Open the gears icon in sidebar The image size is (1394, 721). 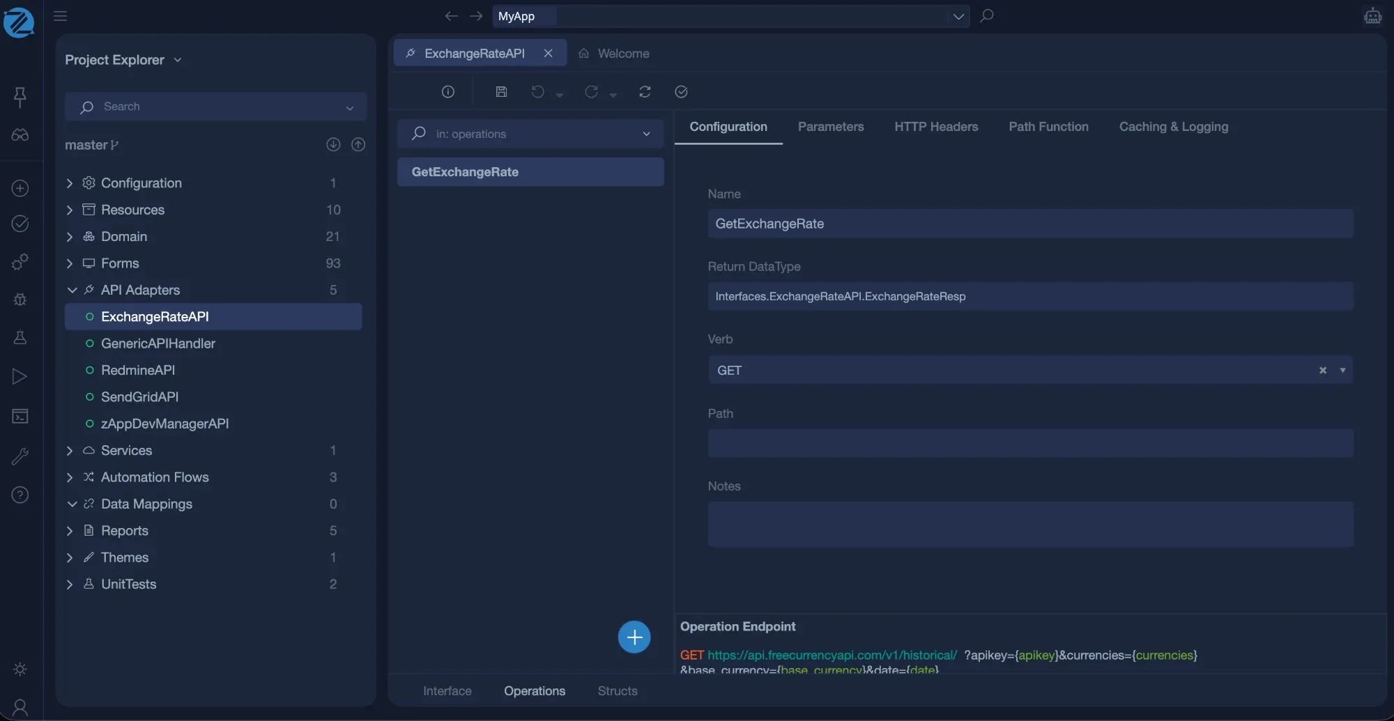20,262
